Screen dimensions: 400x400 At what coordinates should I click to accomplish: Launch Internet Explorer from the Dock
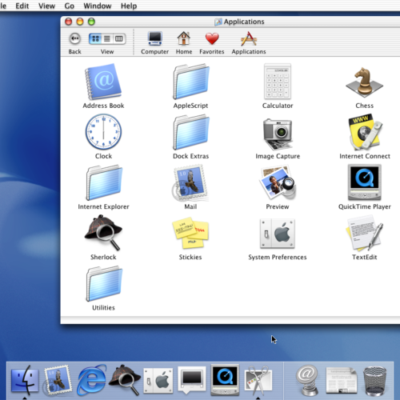(x=91, y=380)
